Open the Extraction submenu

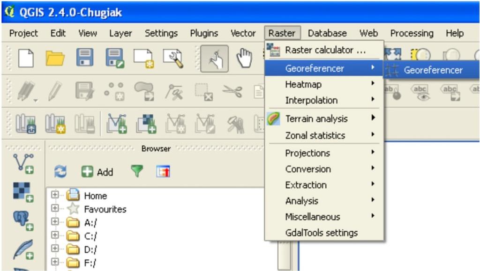(324, 185)
